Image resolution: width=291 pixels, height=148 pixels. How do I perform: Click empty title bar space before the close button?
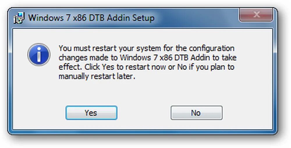(x=198, y=18)
